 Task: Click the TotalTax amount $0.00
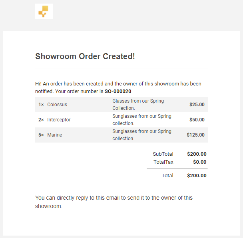[x=199, y=162]
